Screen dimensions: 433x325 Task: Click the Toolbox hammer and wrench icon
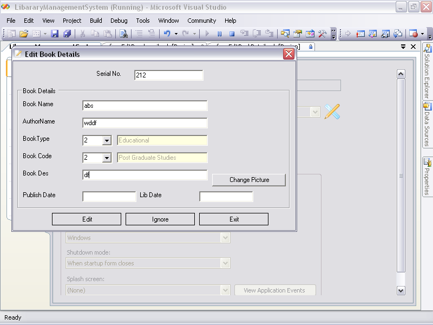322,34
